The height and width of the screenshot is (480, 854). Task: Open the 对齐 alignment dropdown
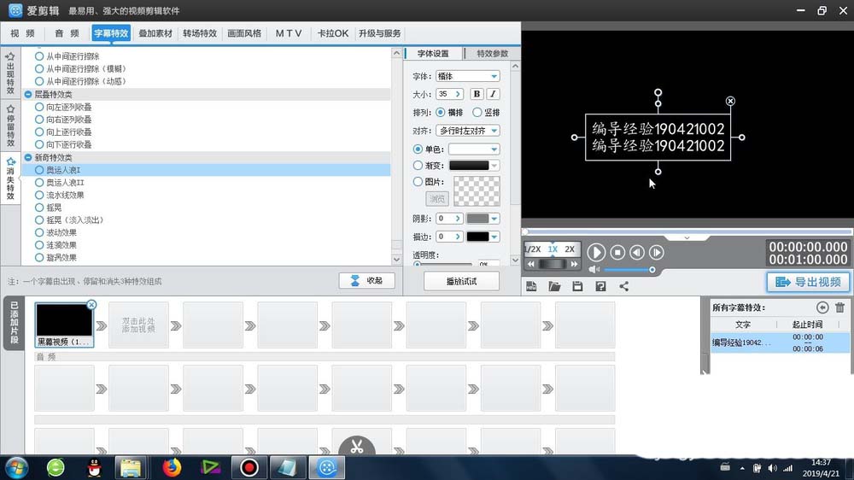pyautogui.click(x=494, y=130)
